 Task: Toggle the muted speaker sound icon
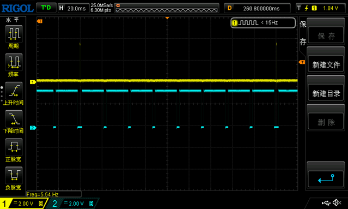[337, 202]
